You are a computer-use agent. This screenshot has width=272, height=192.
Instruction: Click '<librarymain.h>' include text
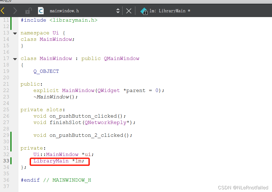coord(73,20)
